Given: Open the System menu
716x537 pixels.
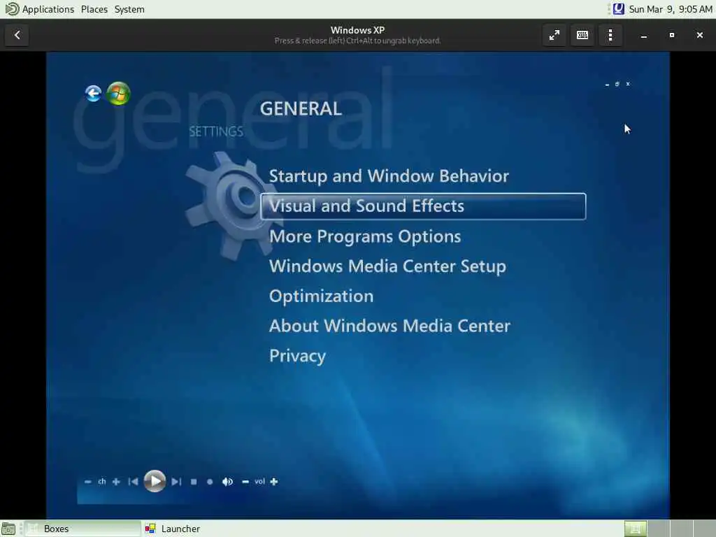Looking at the screenshot, I should 129,9.
